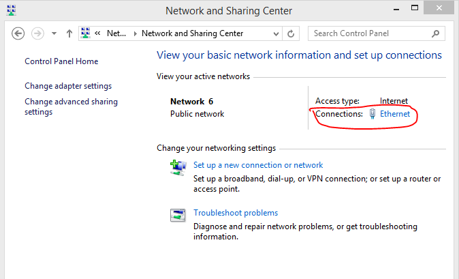Expand the address bar previous locations dropdown
This screenshot has width=459, height=279.
click(x=275, y=33)
